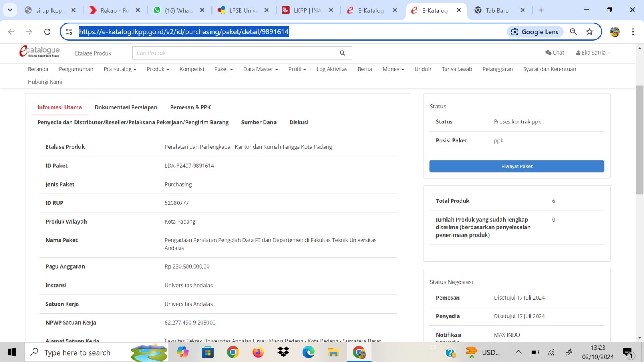Click the Riwayat Paket button
This screenshot has width=644, height=362.
click(516, 166)
